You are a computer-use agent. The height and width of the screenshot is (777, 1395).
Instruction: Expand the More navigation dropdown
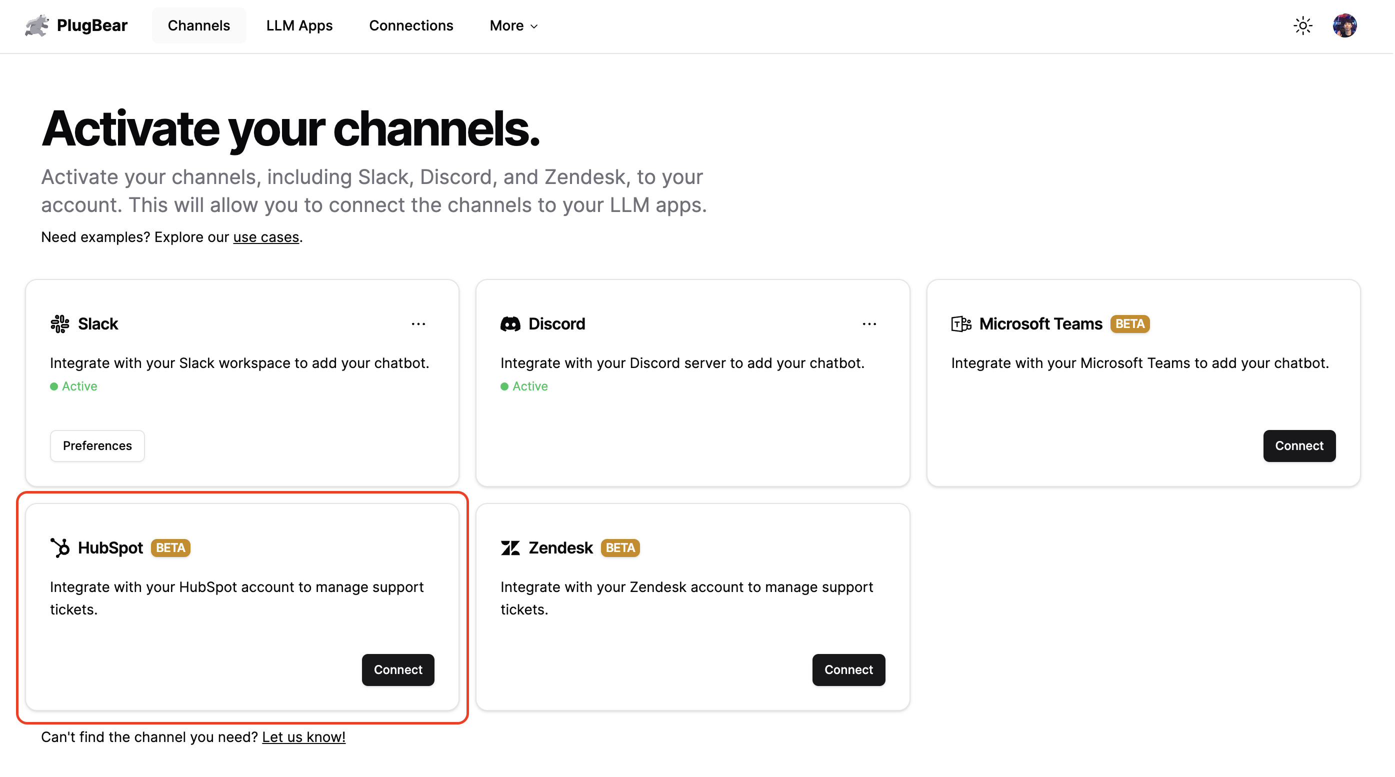tap(512, 25)
